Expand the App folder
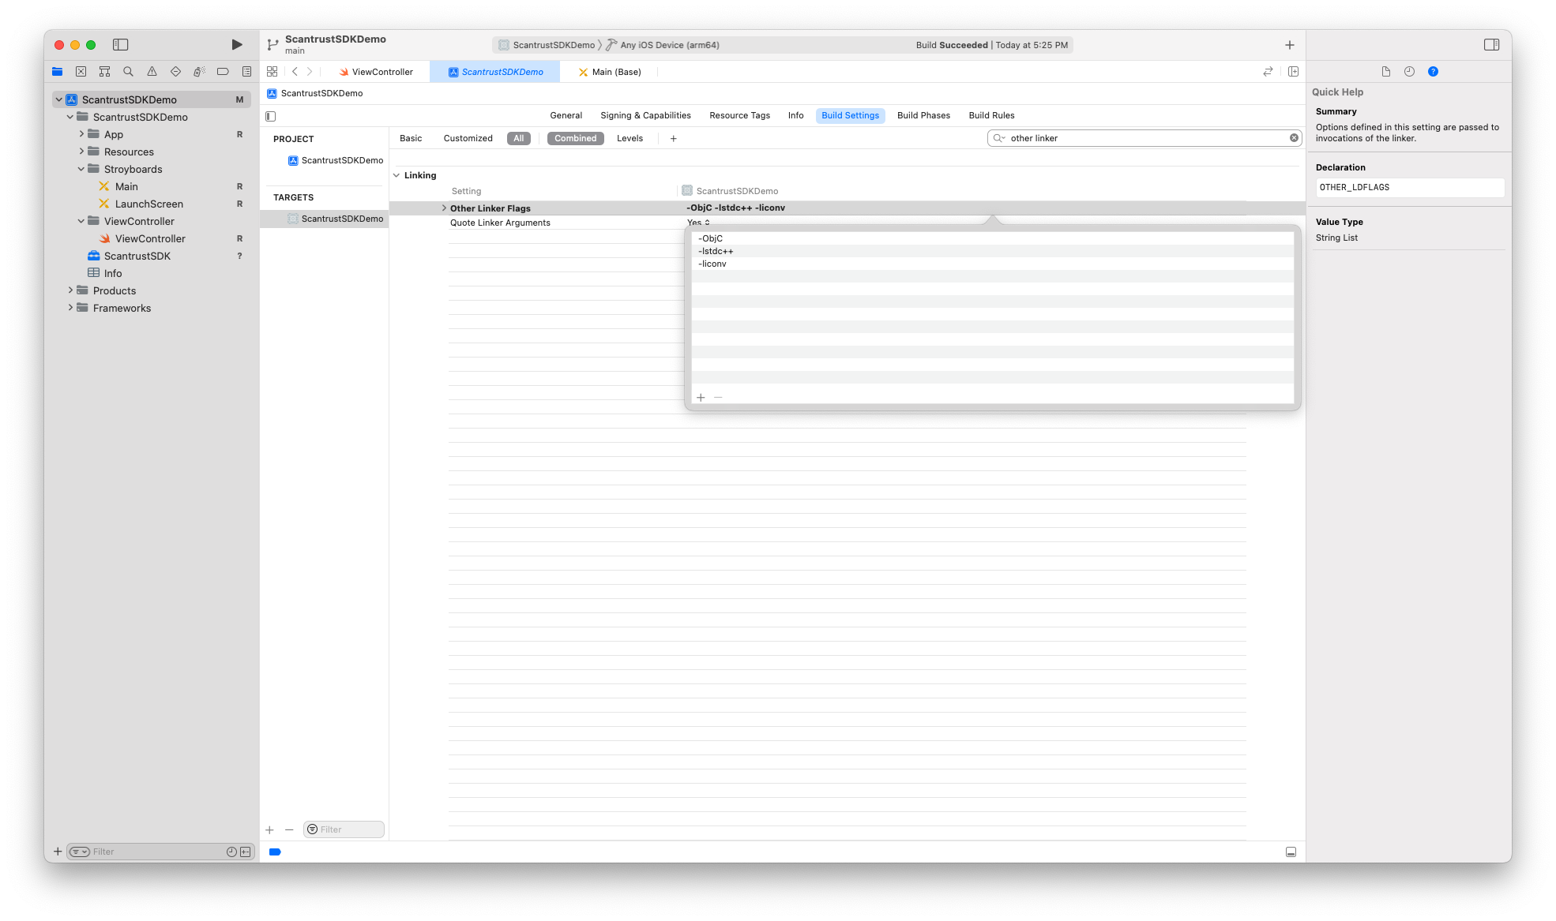Image resolution: width=1556 pixels, height=921 pixels. pyautogui.click(x=81, y=134)
